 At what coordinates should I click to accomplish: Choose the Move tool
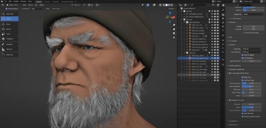click(x=10, y=24)
